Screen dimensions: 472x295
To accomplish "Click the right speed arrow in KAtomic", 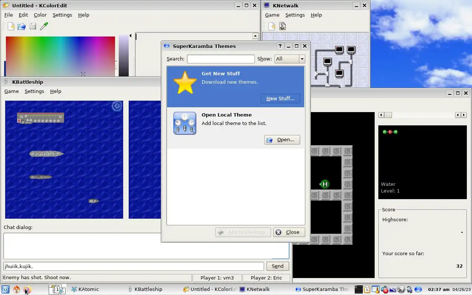I will (x=464, y=115).
